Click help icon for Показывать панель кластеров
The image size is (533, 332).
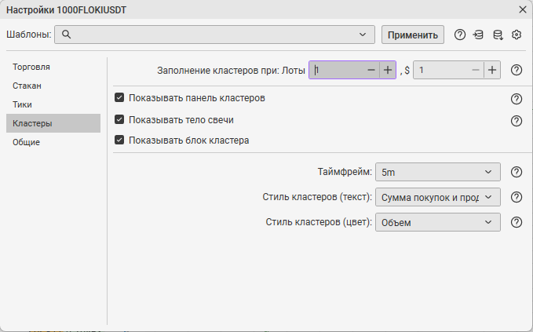click(517, 99)
